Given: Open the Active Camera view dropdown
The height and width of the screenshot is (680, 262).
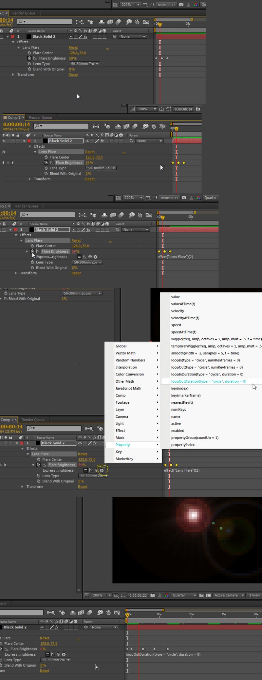Looking at the screenshot, I should pyautogui.click(x=229, y=595).
